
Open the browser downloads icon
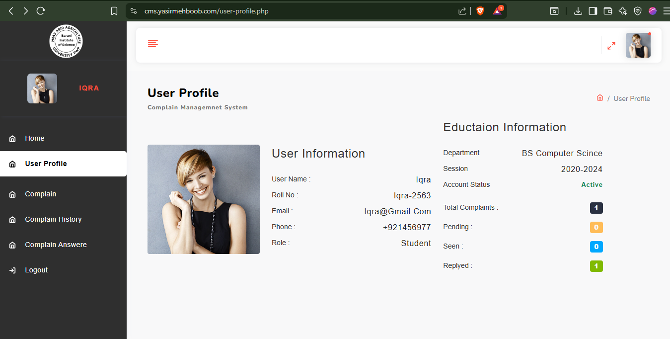578,11
